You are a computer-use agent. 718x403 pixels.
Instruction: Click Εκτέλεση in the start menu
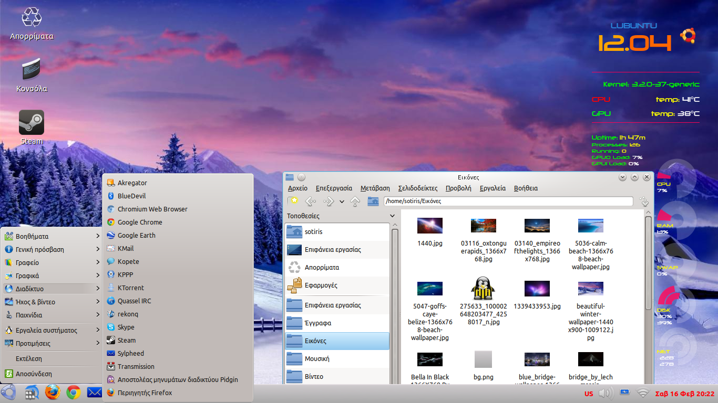pos(28,358)
